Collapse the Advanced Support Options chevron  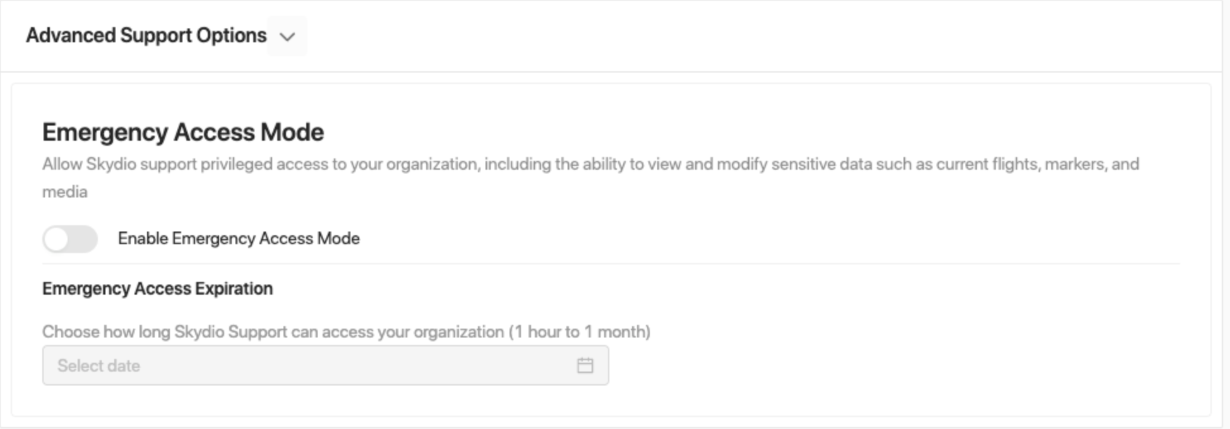[287, 37]
